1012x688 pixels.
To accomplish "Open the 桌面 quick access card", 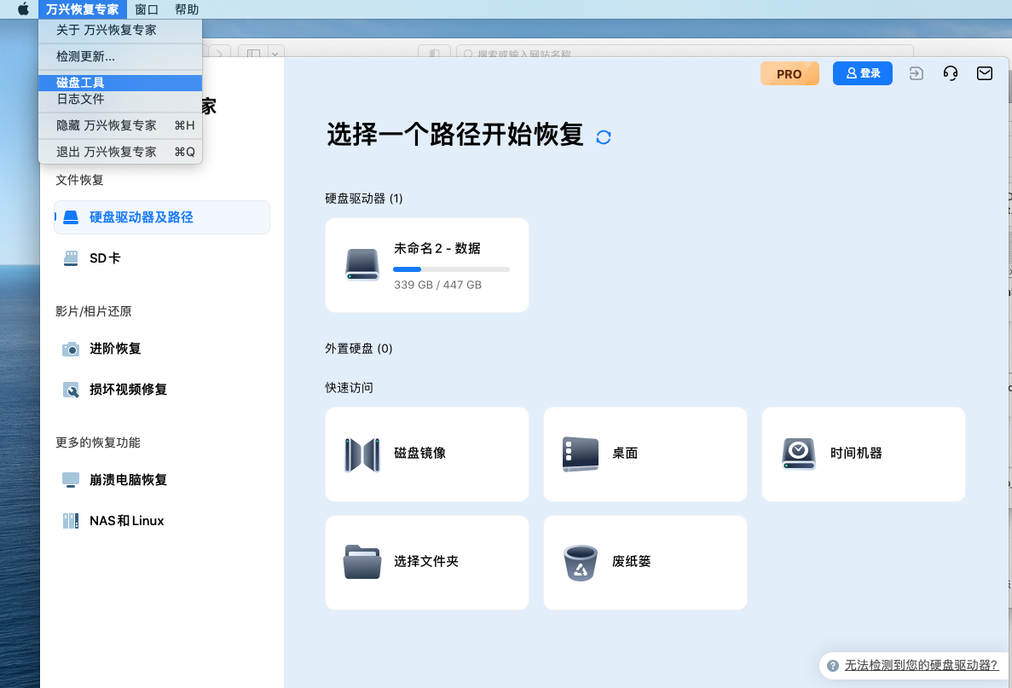I will click(645, 454).
